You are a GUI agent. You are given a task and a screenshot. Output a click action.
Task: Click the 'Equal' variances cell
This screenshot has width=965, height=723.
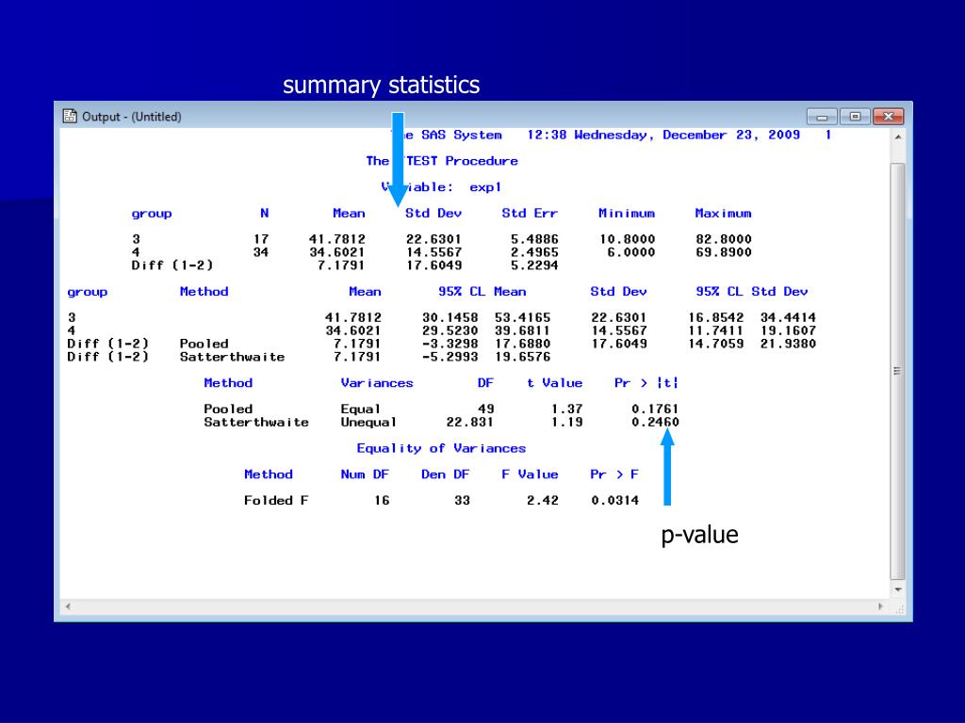361,409
